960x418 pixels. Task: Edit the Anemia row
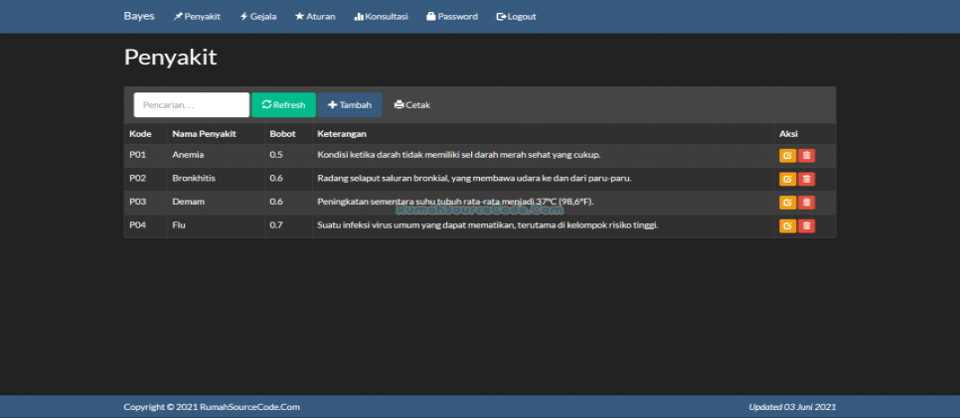coord(787,156)
